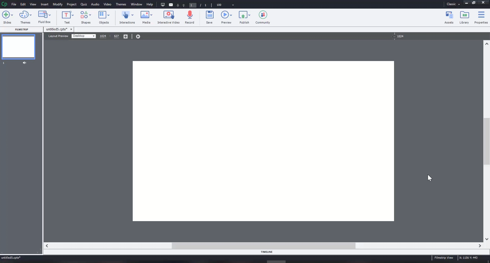Open the Themes menu
Screen dimensions: 490x263
click(x=121, y=4)
